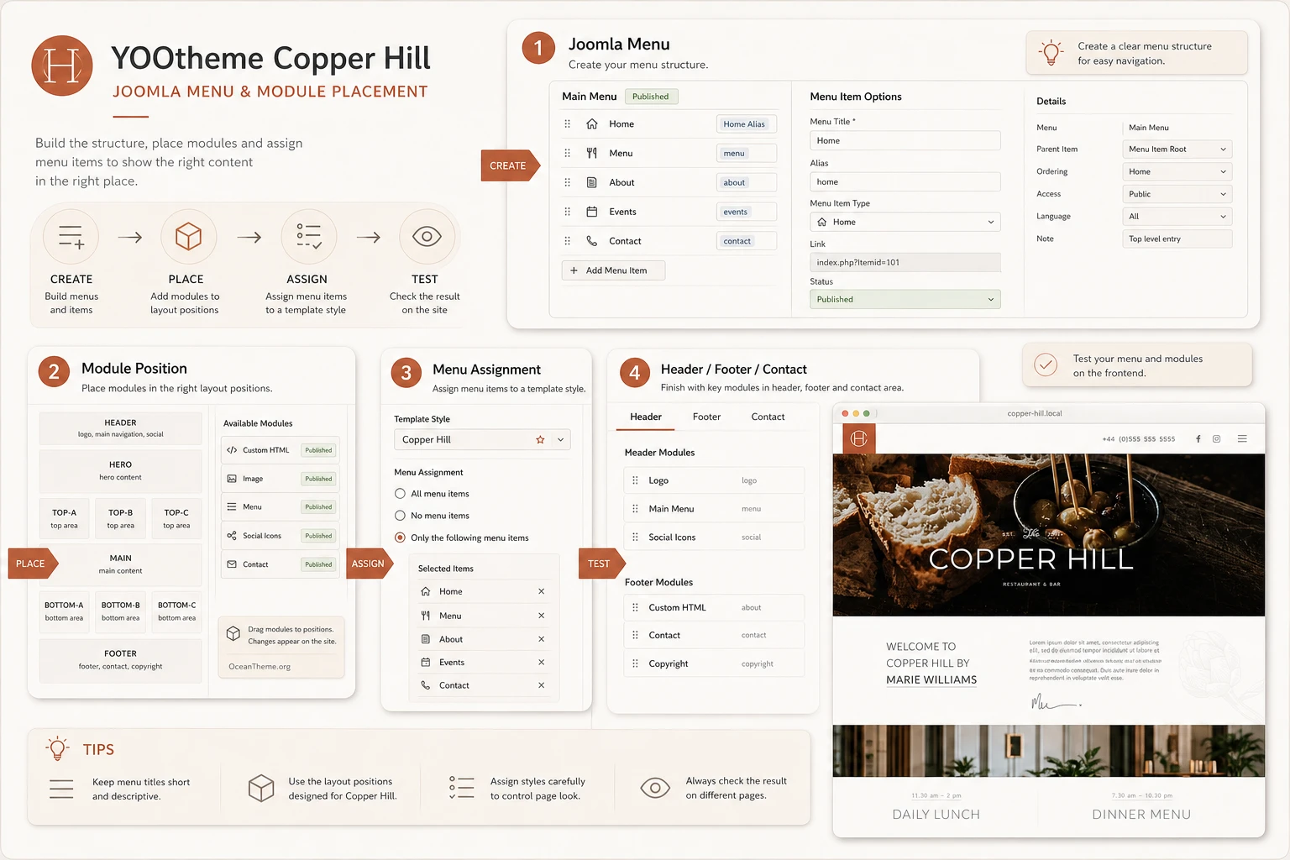
Task: Expand the Template Style Copper Hill dropdown
Action: [482, 439]
